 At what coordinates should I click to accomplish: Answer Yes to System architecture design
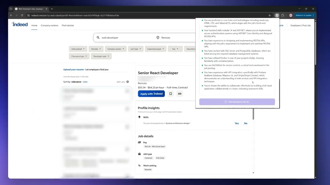pos(237,123)
